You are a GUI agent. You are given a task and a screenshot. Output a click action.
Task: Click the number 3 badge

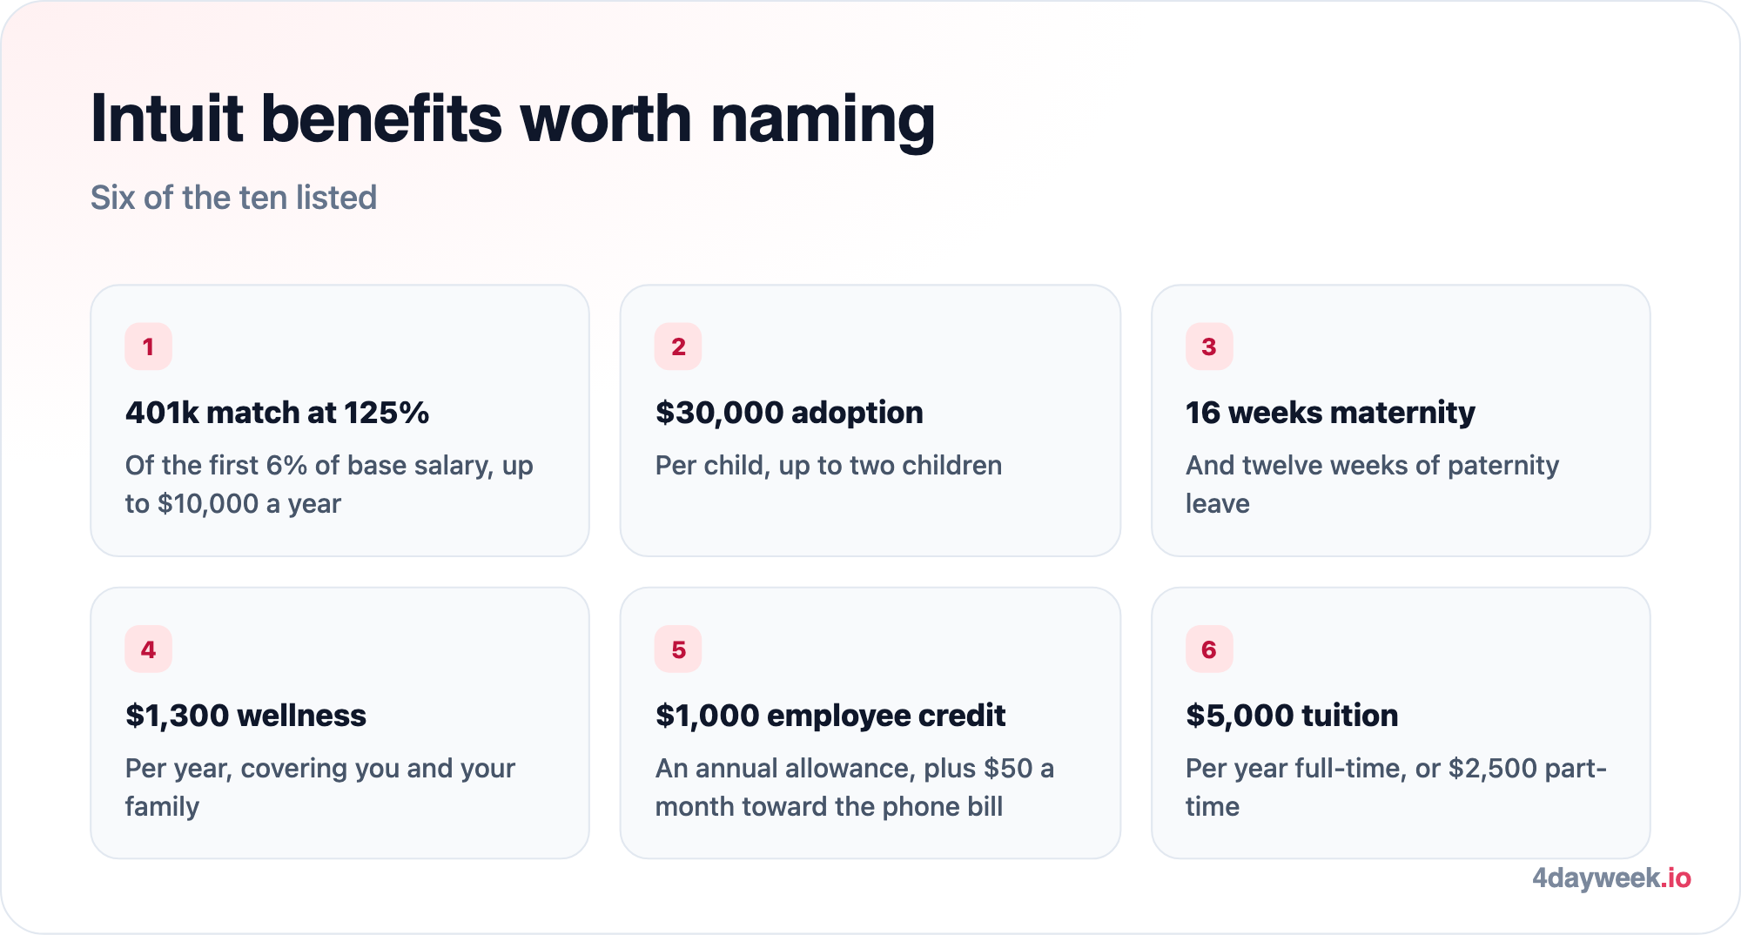pos(1209,346)
